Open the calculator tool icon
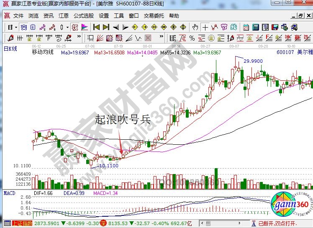This screenshot has width=313, height=228. click(x=255, y=27)
